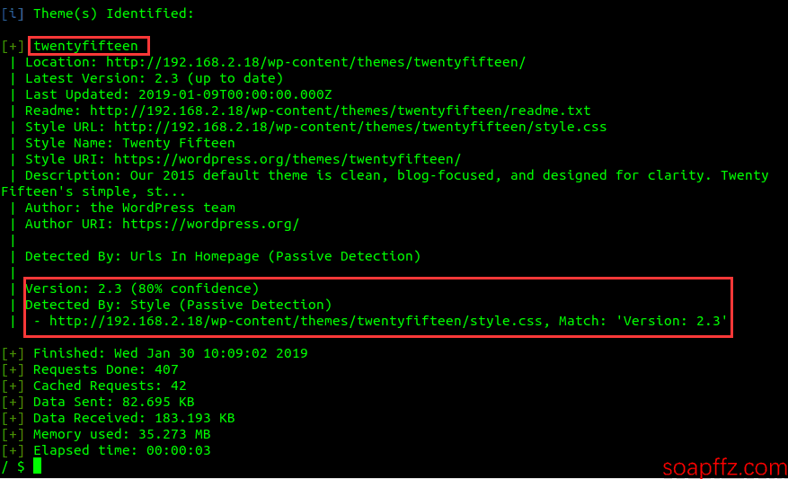Click the [+] marker beside Cached Requests

[13, 386]
